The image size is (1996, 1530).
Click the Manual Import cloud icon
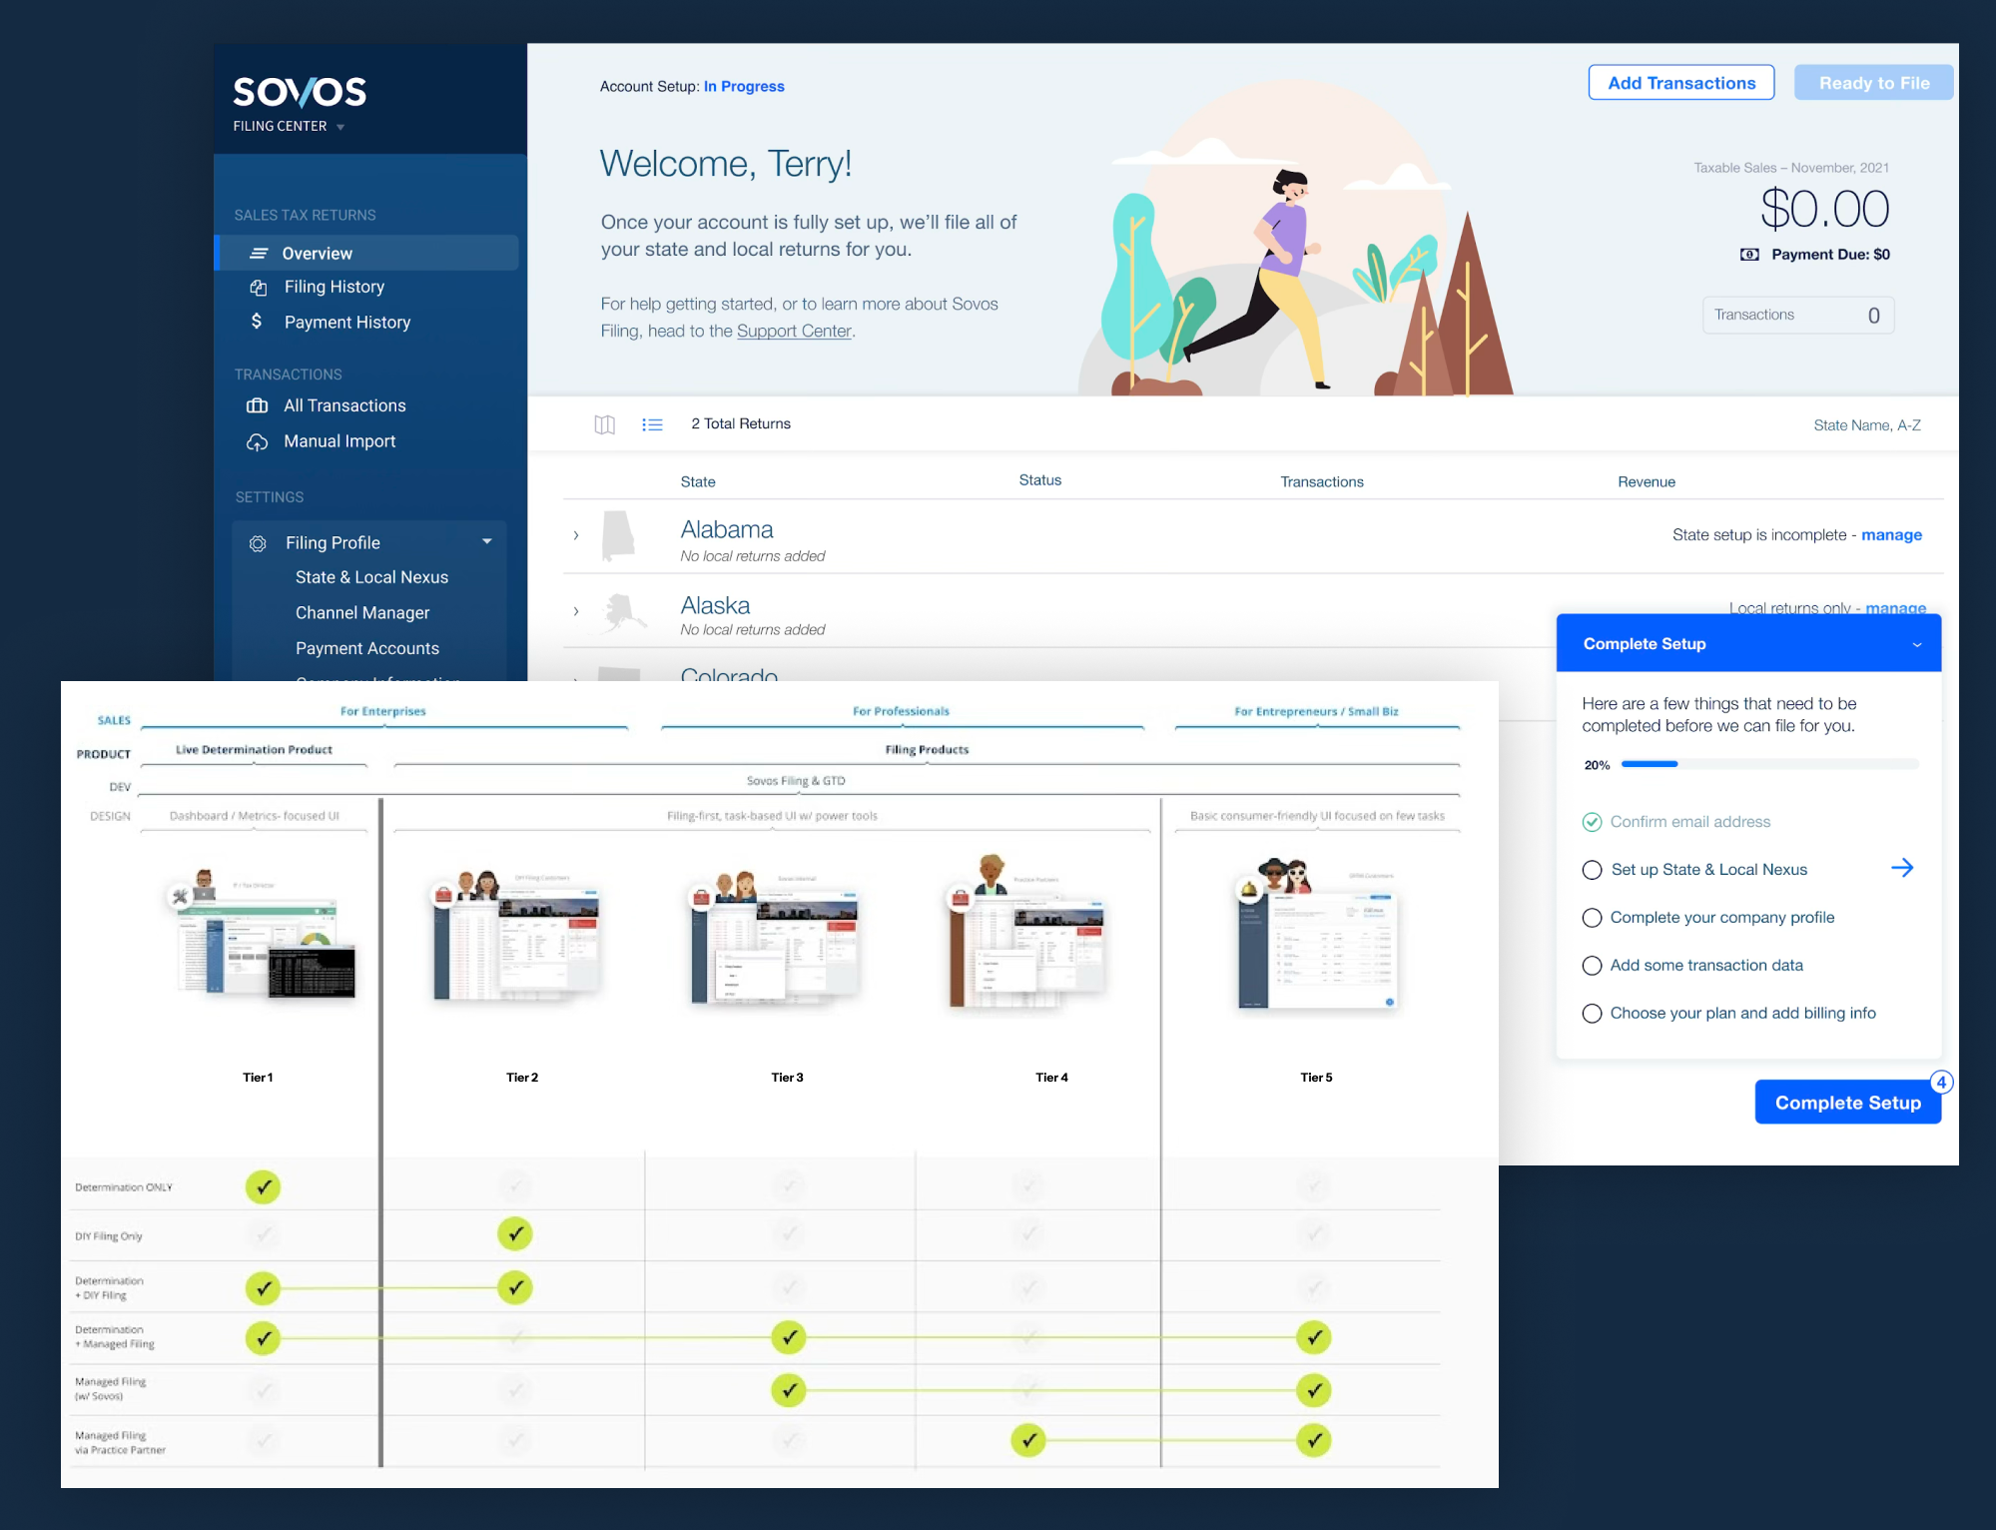click(x=258, y=441)
